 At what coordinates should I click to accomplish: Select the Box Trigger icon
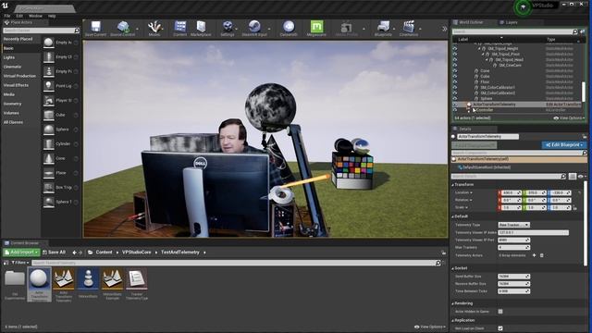[49, 187]
